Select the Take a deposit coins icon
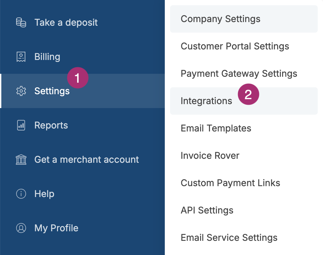 pyautogui.click(x=21, y=22)
